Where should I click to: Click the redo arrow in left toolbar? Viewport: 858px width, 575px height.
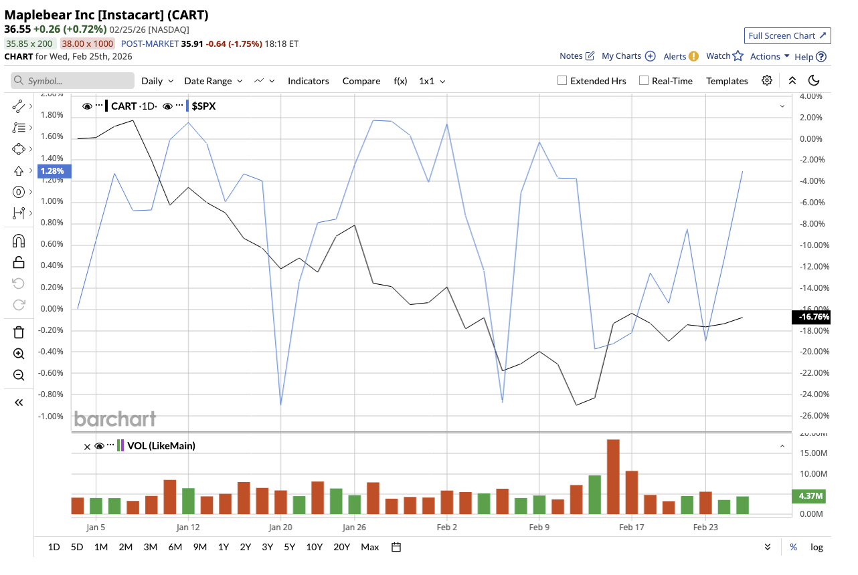pyautogui.click(x=19, y=305)
